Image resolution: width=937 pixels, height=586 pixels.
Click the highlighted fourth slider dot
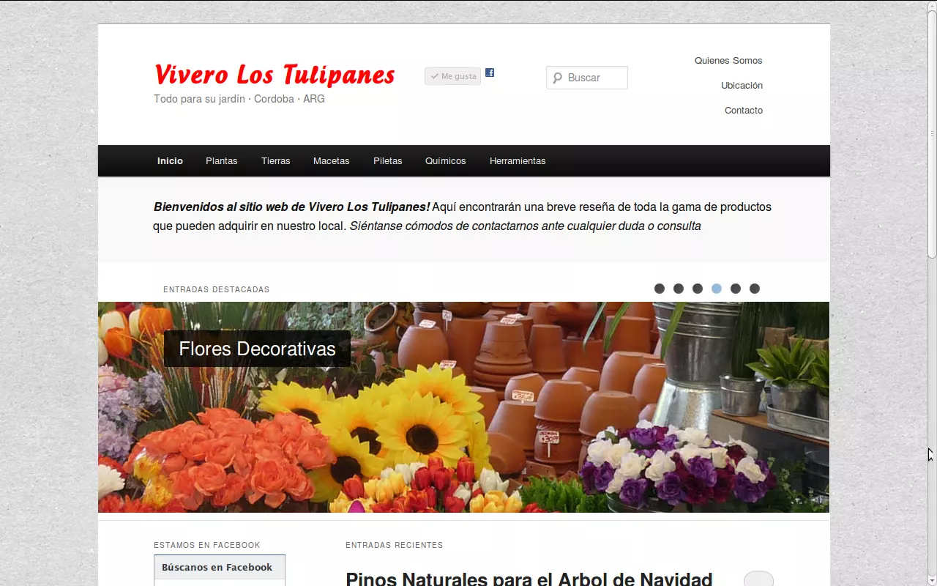[x=717, y=289]
